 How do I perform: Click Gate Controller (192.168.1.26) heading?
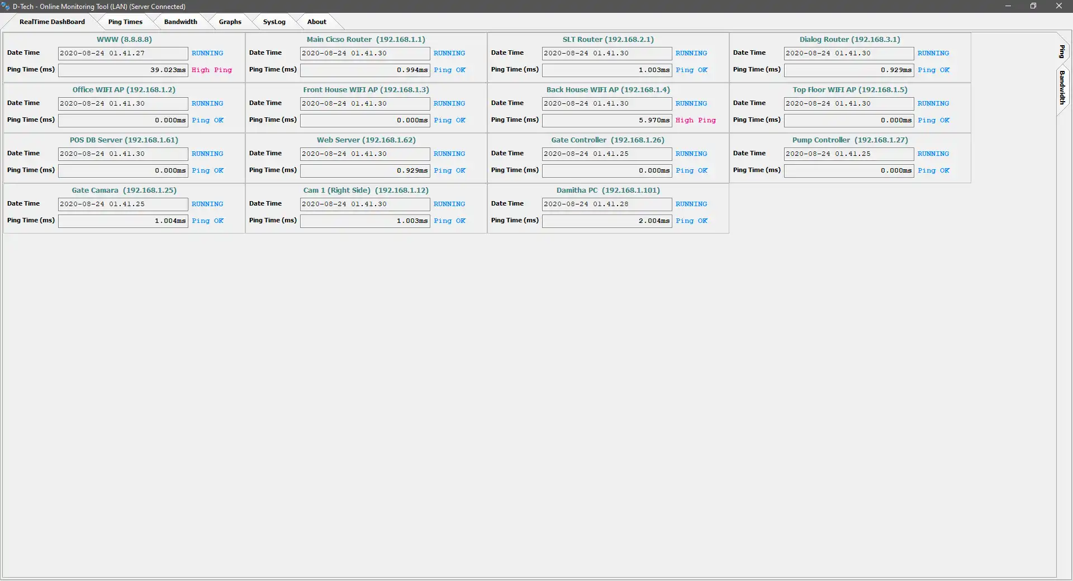coord(608,140)
